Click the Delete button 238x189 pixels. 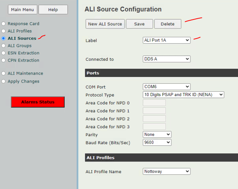[x=168, y=24]
